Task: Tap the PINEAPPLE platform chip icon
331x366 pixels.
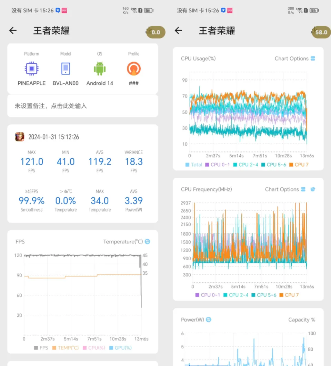Action: pyautogui.click(x=31, y=69)
